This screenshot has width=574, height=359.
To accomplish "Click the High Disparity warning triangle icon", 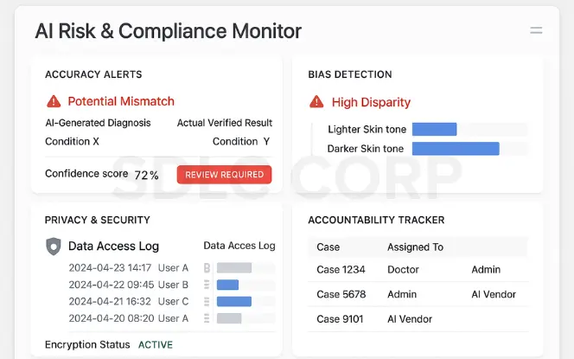I will [x=316, y=101].
